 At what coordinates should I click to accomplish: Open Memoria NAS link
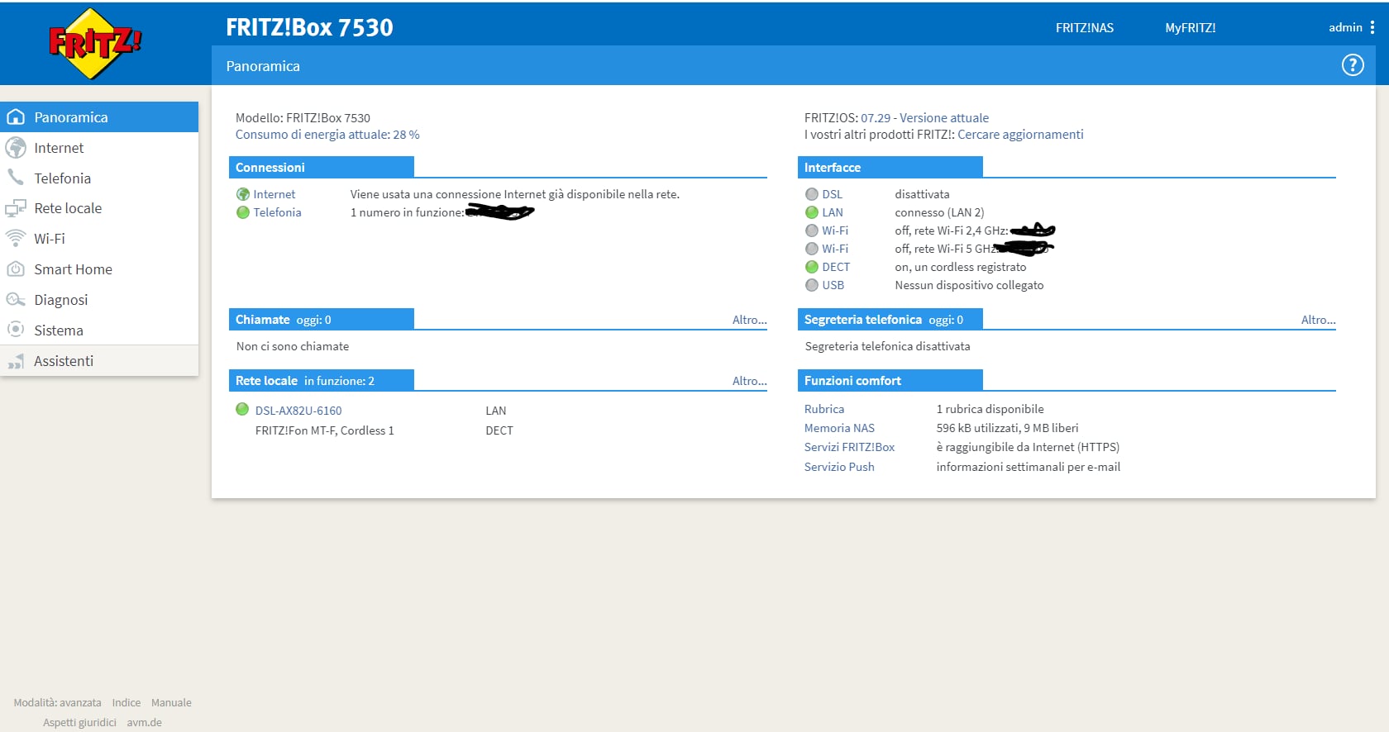coord(839,428)
